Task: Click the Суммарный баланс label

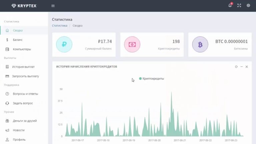Action: [x=98, y=48]
